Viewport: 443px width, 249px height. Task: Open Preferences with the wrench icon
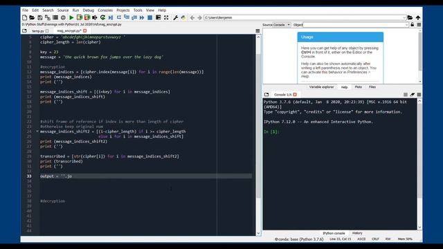[175, 17]
